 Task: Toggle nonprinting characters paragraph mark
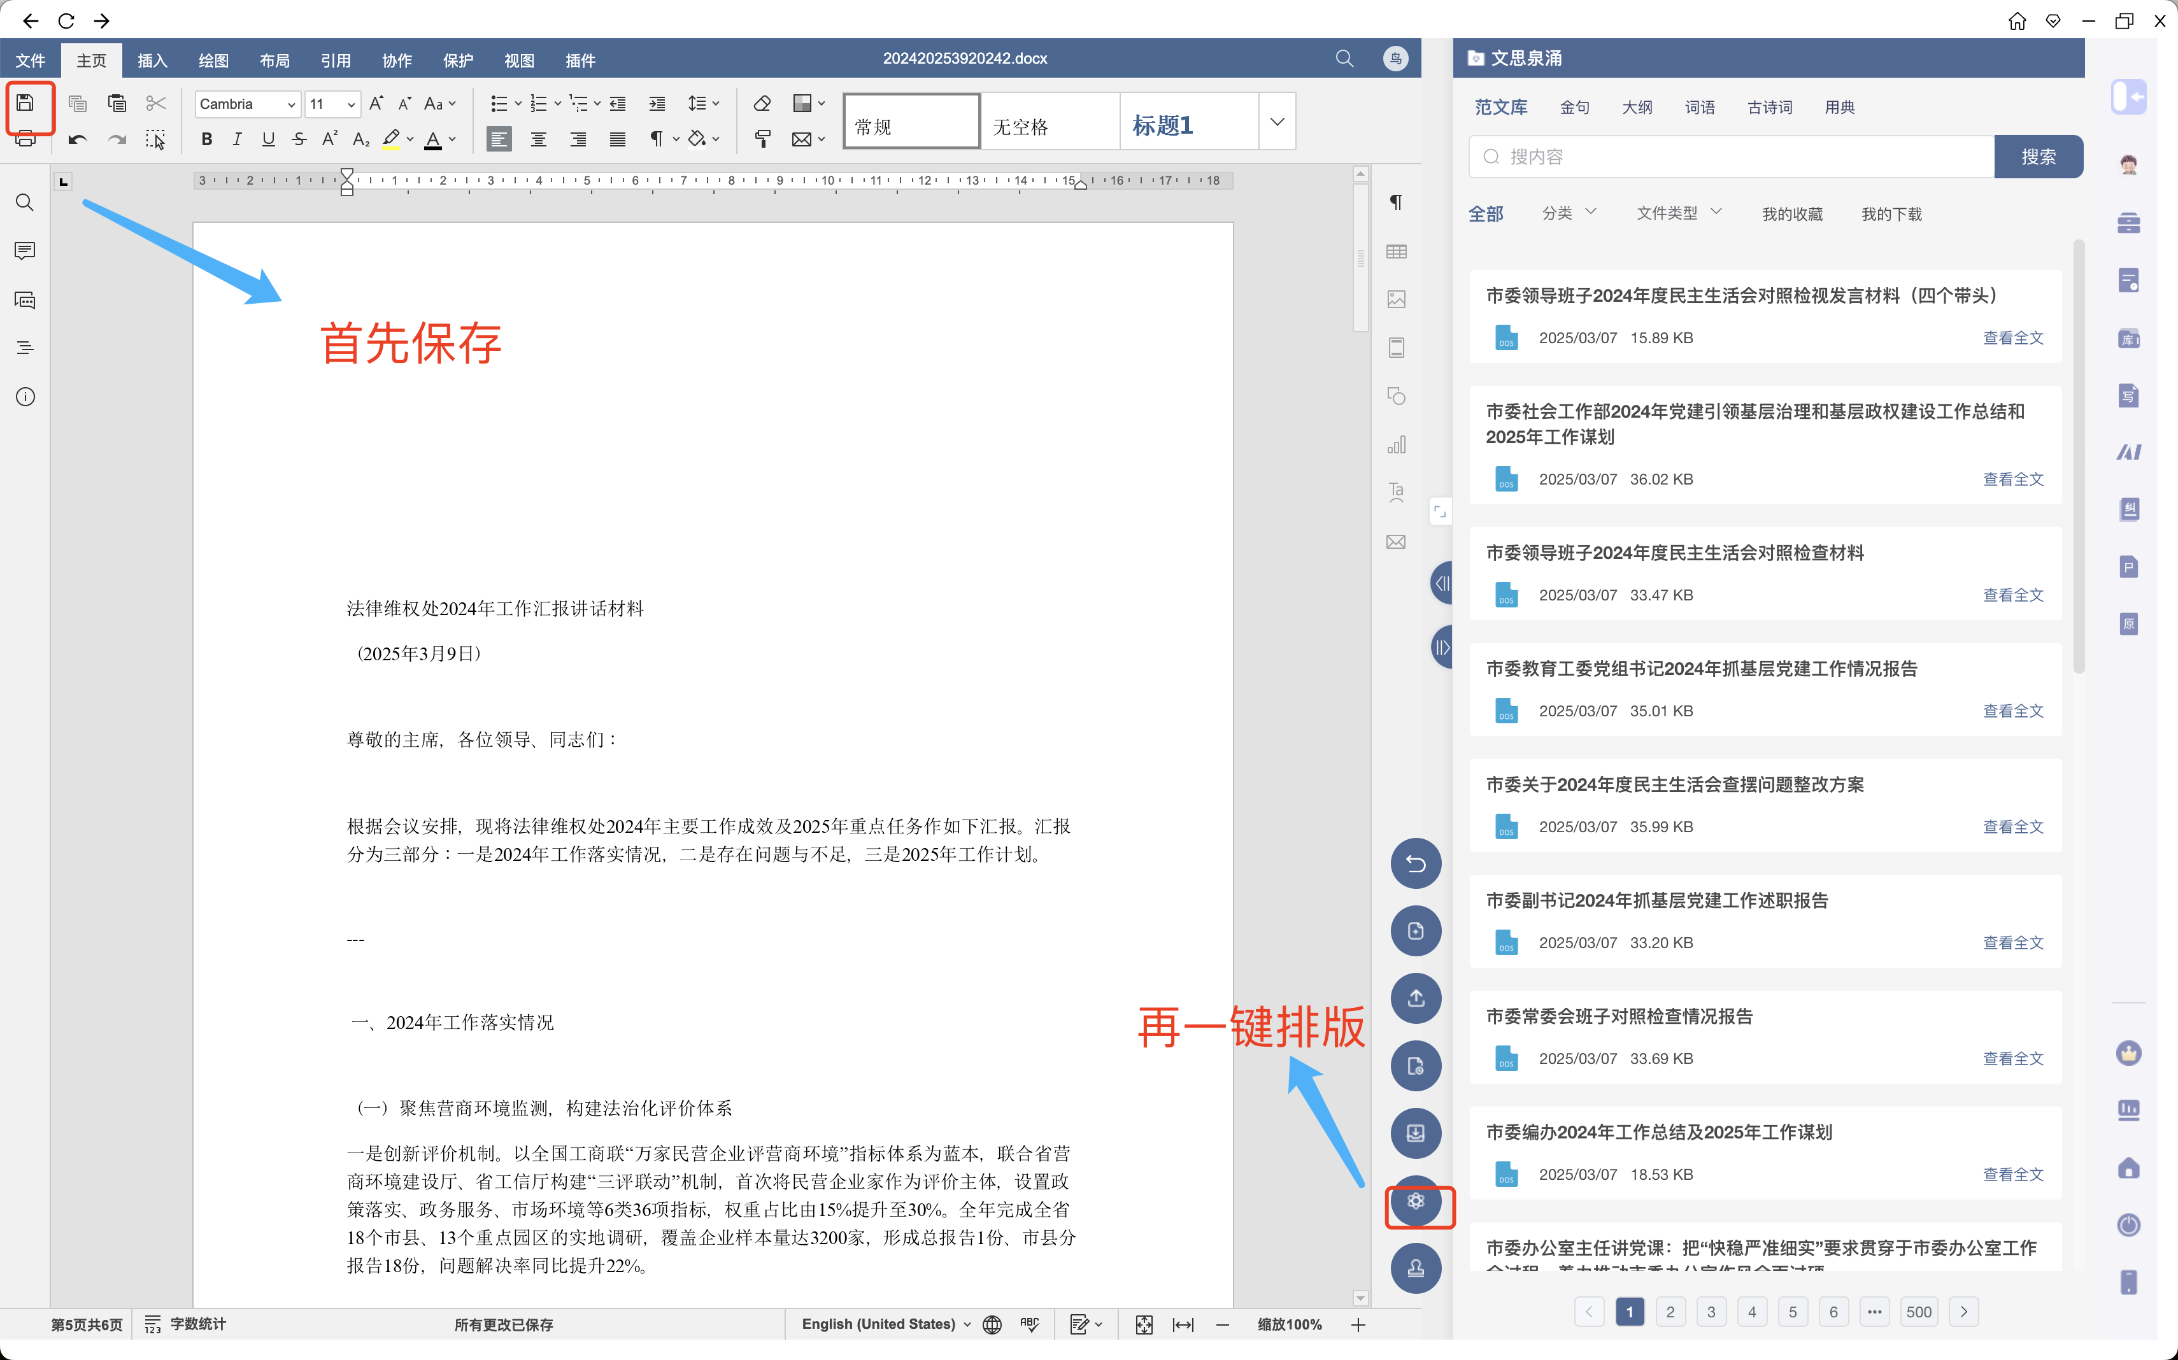pyautogui.click(x=656, y=139)
